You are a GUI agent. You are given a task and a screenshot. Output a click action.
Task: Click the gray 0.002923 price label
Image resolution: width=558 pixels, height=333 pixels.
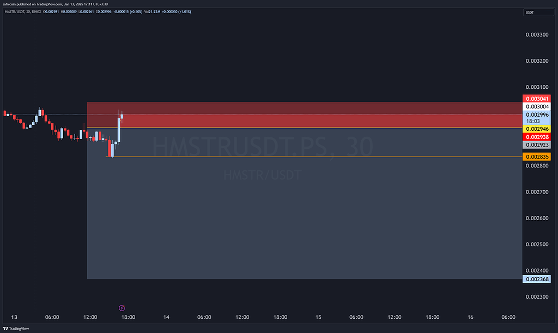(537, 145)
